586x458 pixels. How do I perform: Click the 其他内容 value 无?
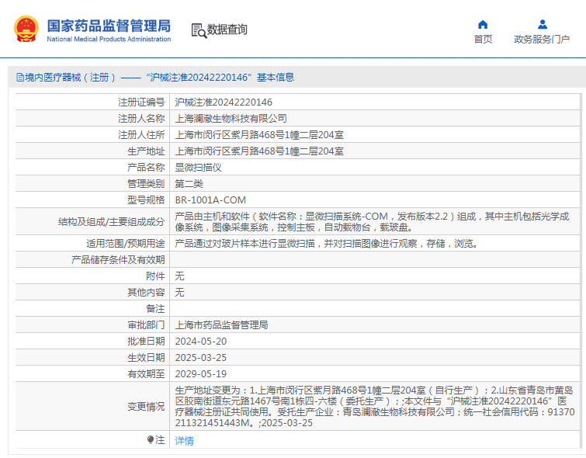click(x=180, y=293)
